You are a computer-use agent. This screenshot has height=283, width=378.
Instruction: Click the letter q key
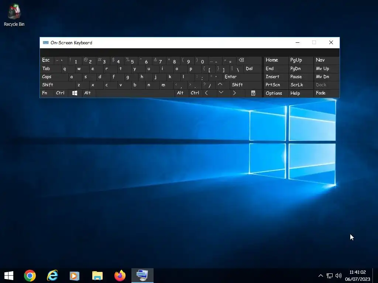coord(68,69)
